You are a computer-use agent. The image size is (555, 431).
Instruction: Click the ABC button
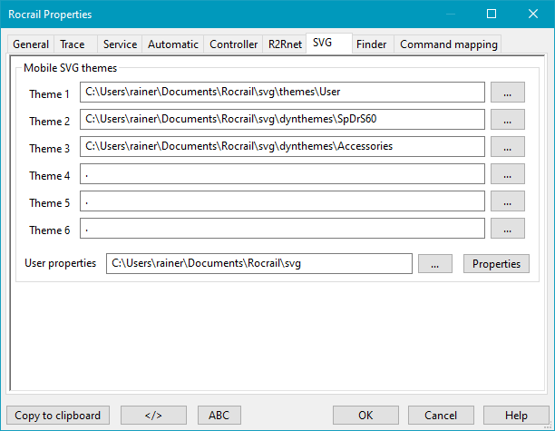tap(219, 416)
